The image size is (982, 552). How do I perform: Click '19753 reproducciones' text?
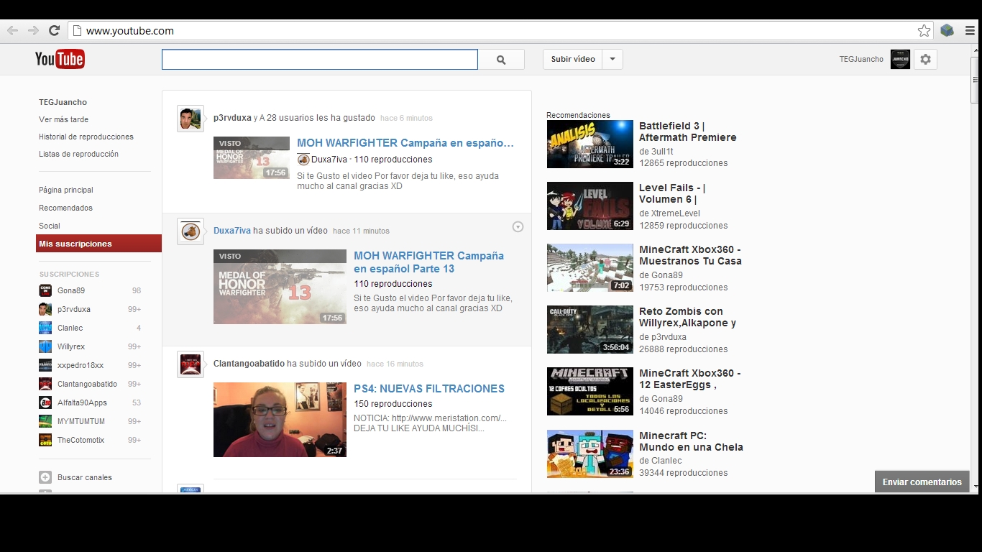tap(684, 287)
